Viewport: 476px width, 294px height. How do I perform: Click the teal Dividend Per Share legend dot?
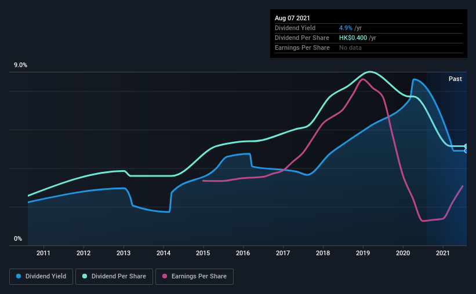(x=85, y=276)
